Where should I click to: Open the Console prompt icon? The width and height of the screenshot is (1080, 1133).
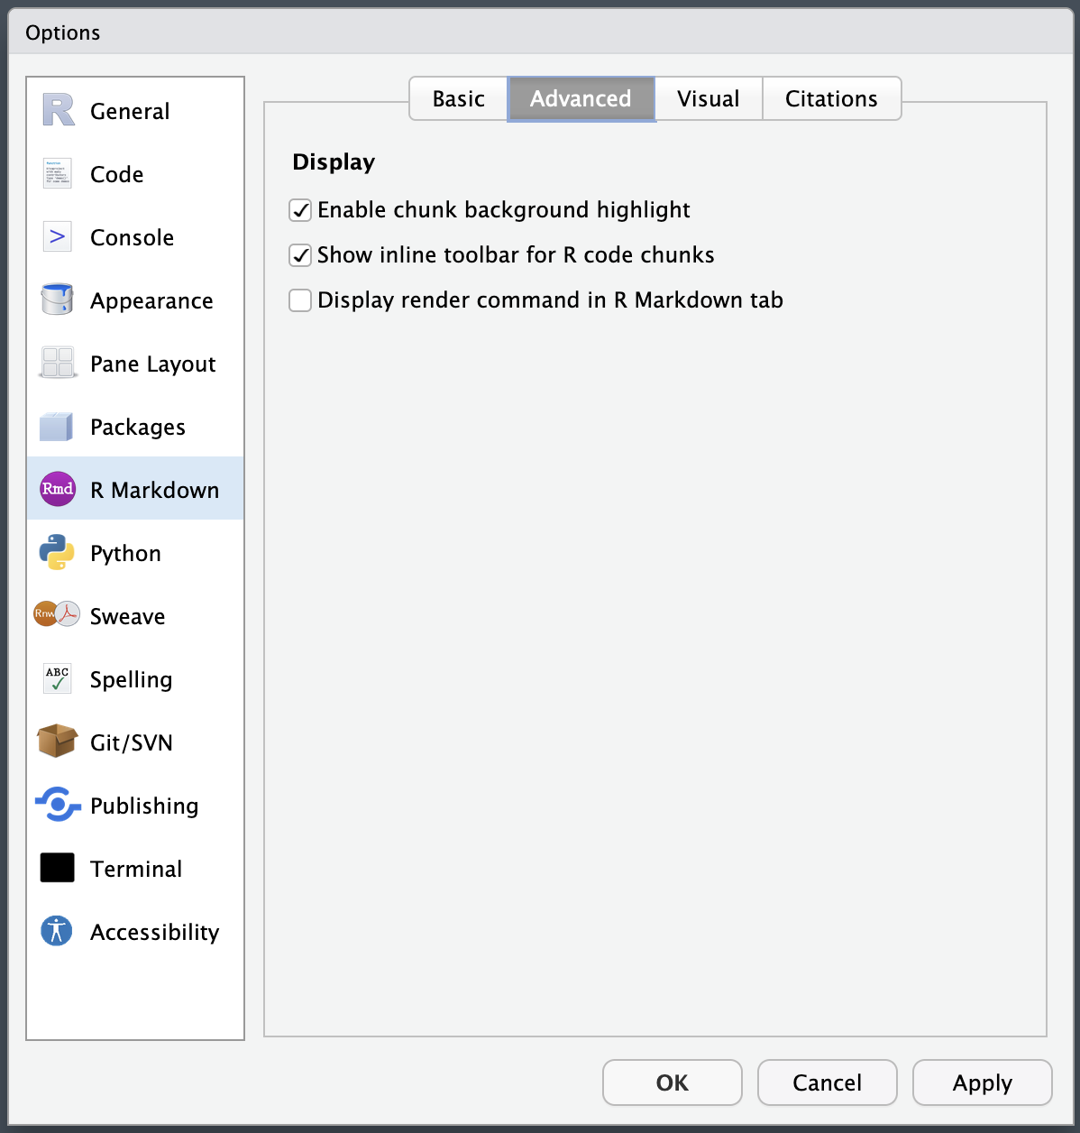pos(58,236)
